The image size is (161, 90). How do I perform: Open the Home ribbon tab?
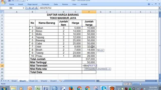(12, 4)
